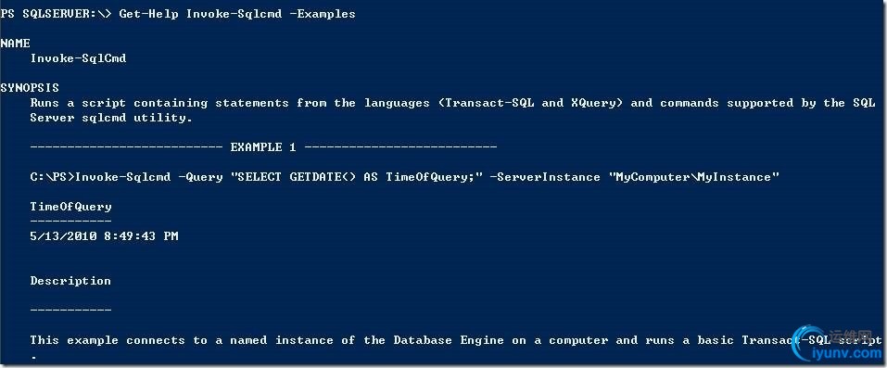Click the TimeOfQuery column header
The image size is (887, 368).
70,207
